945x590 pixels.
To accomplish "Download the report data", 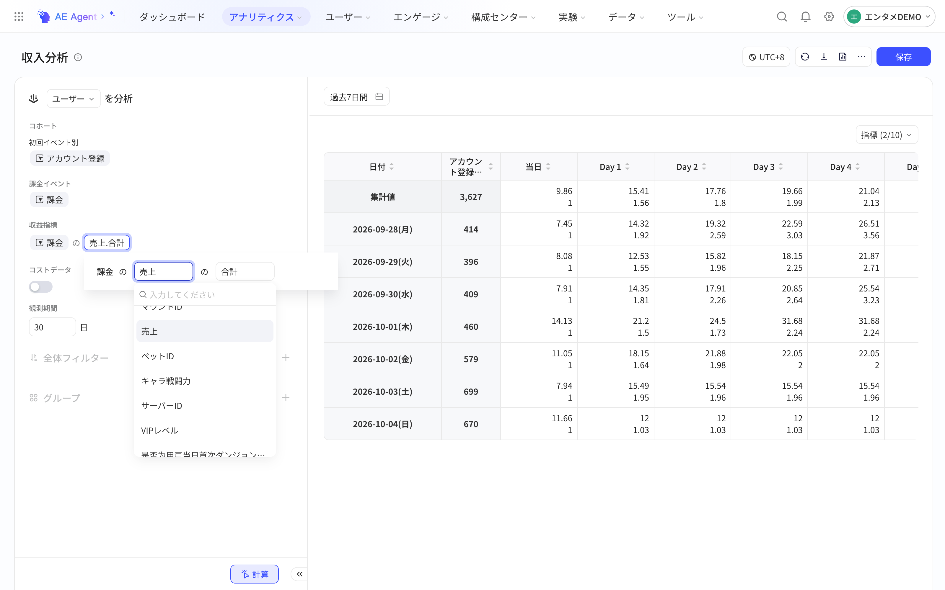I will click(824, 57).
